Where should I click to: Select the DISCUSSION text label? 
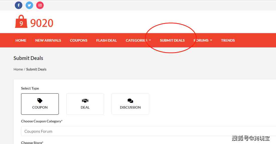pyautogui.click(x=130, y=107)
